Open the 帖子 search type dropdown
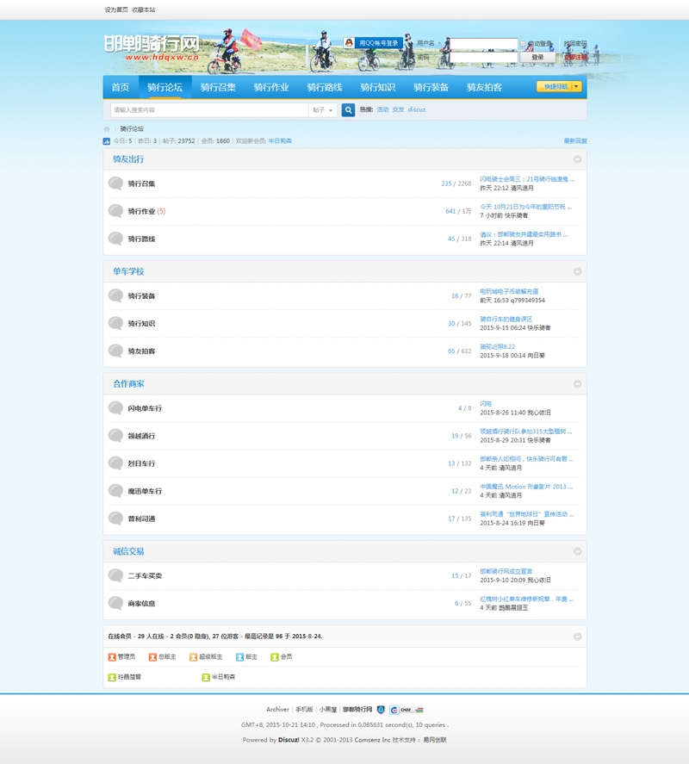The image size is (689, 764). coord(322,110)
